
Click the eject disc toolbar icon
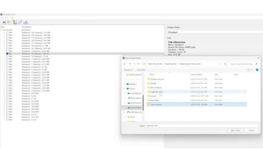click(x=26, y=22)
